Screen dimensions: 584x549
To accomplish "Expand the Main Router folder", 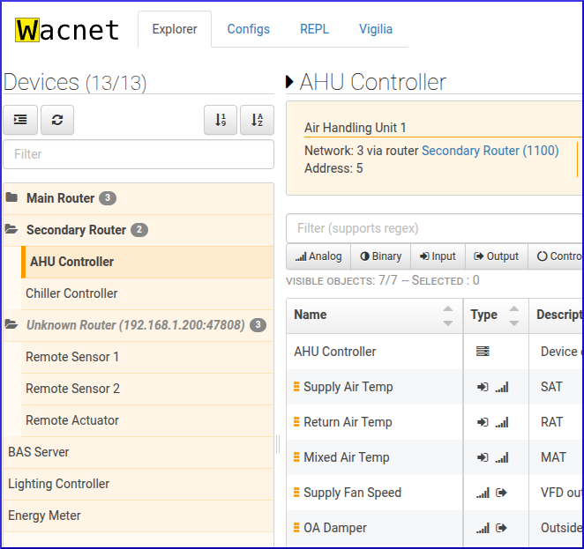I will [x=12, y=198].
